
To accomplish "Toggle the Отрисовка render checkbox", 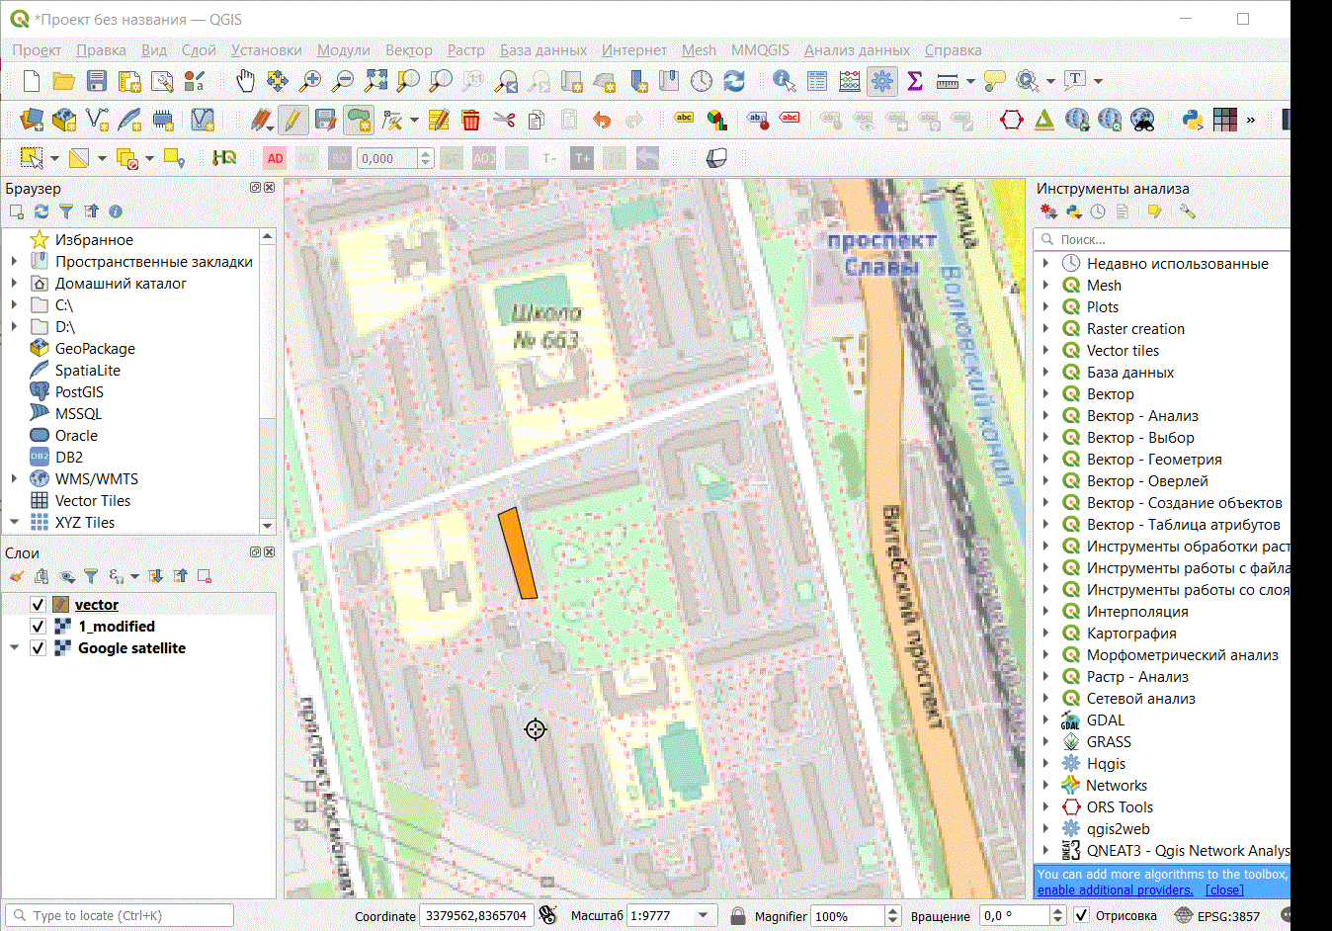I will [1081, 916].
